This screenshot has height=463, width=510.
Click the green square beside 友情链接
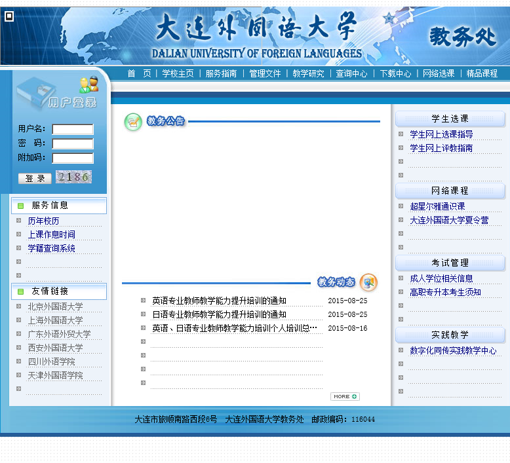[21, 291]
